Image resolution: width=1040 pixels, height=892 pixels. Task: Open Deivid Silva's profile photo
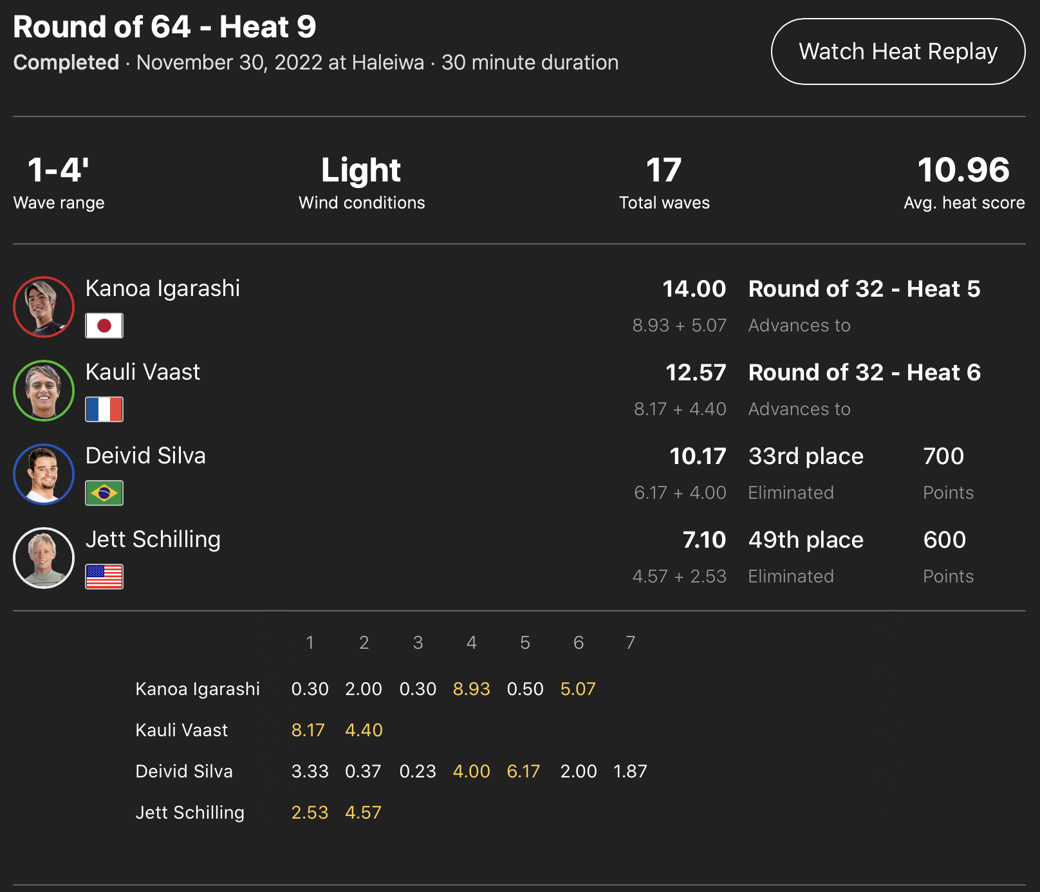44,474
